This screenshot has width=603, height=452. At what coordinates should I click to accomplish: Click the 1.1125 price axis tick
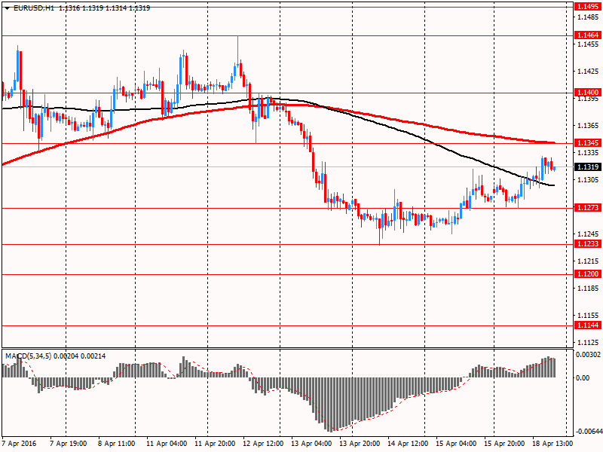589,343
